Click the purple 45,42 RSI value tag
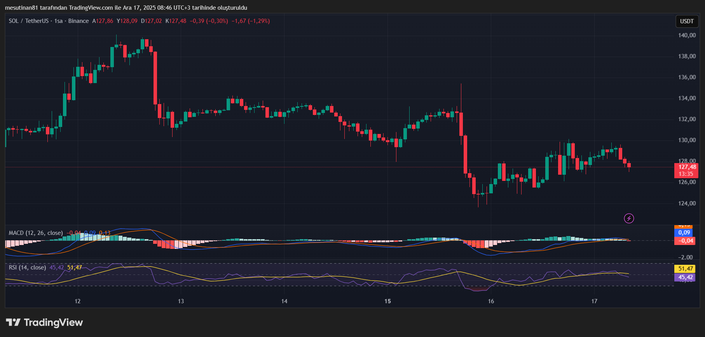The width and height of the screenshot is (705, 337). 686,277
